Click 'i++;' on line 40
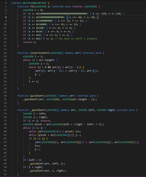 (x=78, y=131)
